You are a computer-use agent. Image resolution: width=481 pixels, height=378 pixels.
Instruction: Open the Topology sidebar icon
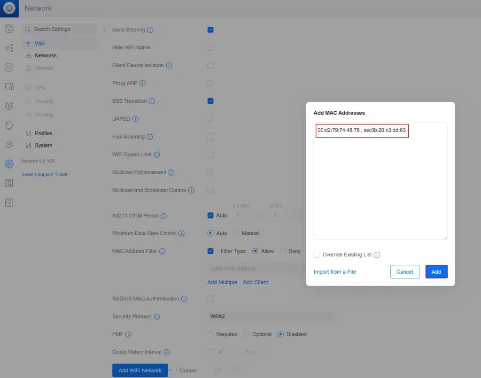[x=9, y=48]
